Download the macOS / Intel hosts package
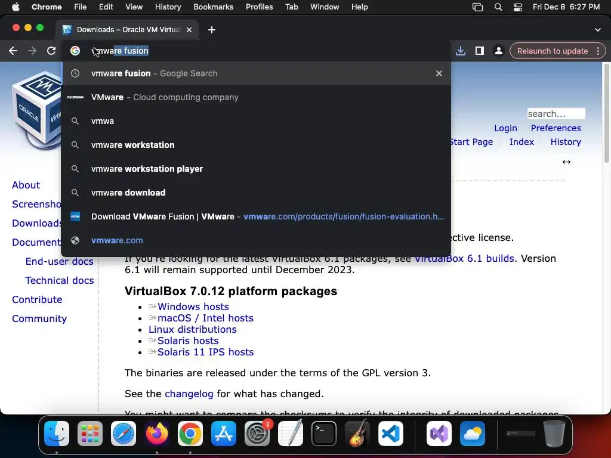Viewport: 611px width, 458px height. pos(205,318)
